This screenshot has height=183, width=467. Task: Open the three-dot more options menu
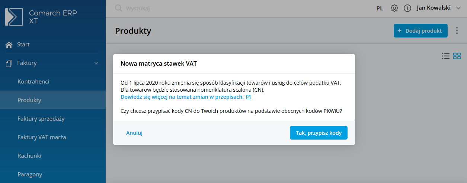pos(457,31)
